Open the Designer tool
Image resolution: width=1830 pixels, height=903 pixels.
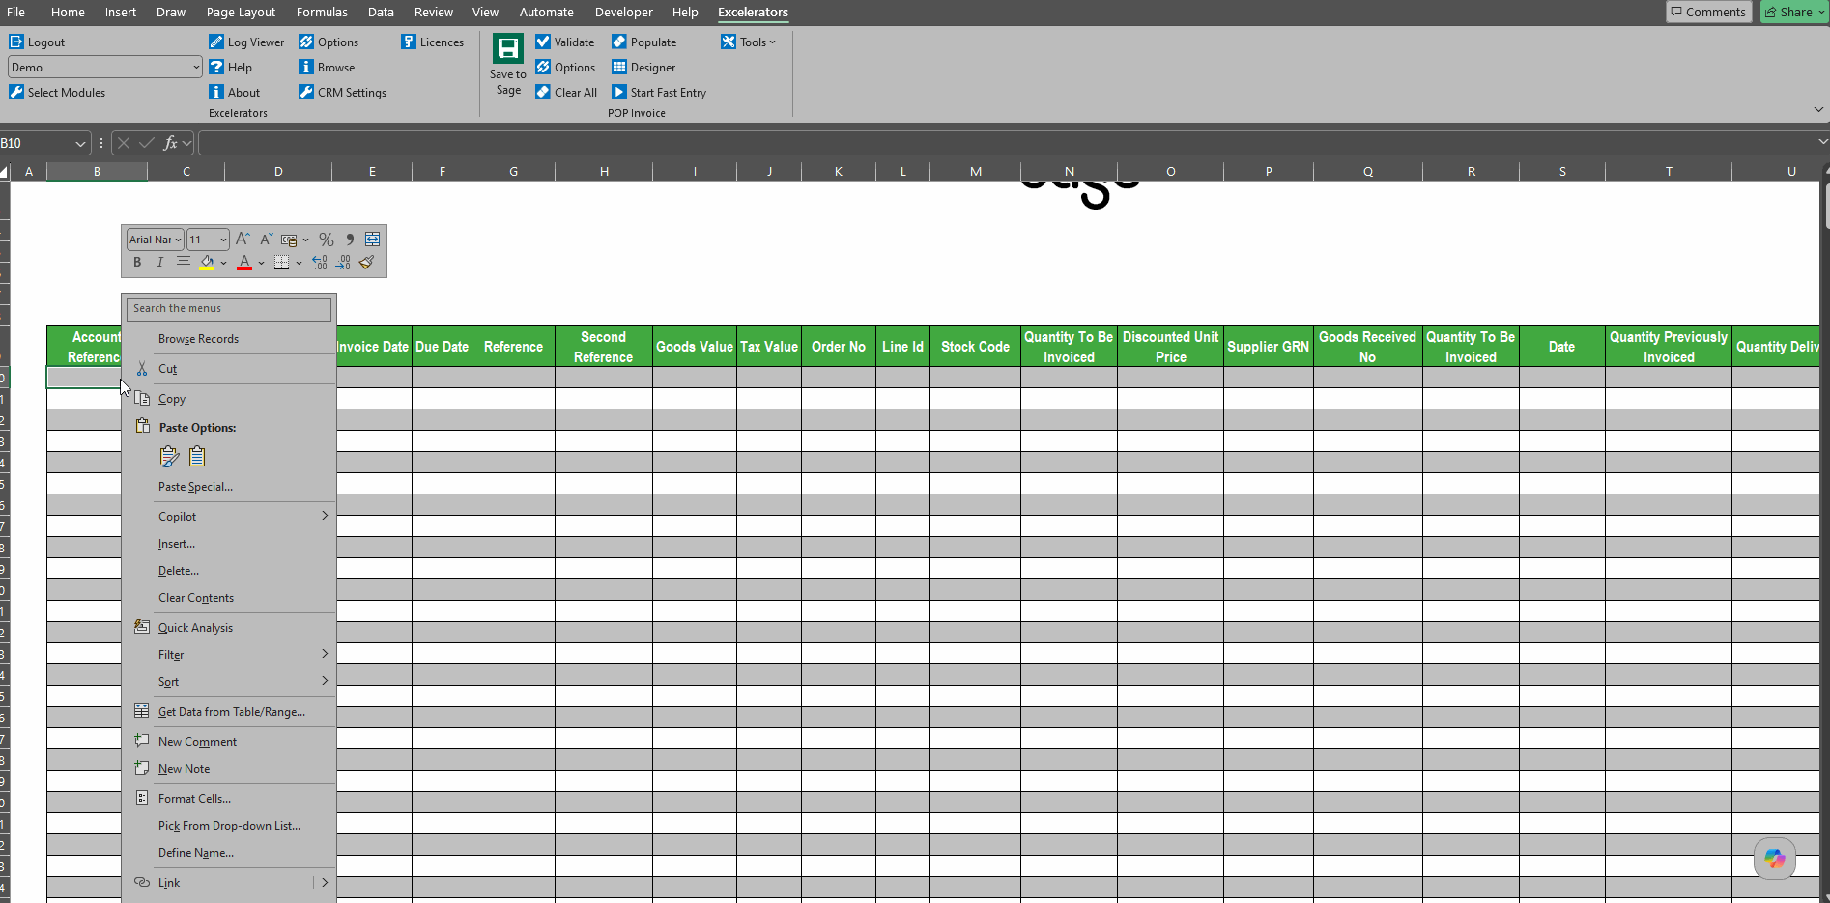(643, 68)
